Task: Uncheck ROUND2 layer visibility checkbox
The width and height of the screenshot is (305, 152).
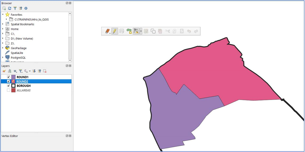Action: coord(8,81)
